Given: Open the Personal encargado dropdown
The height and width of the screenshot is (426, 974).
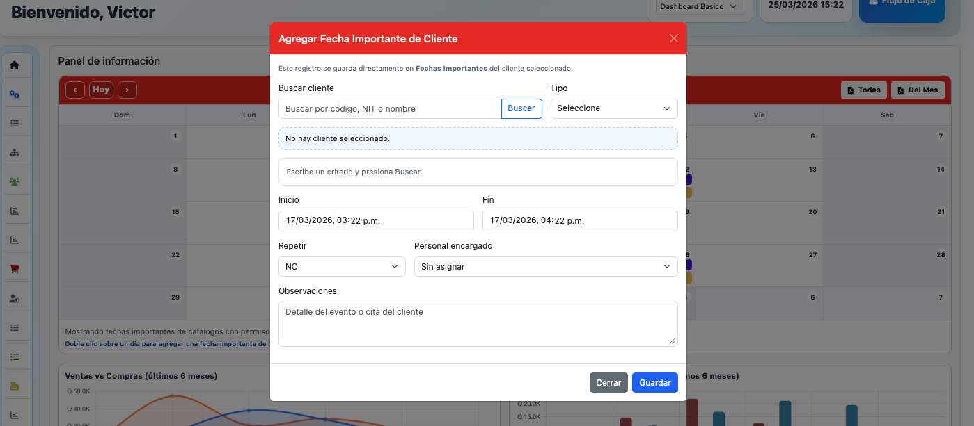Looking at the screenshot, I should click(545, 266).
